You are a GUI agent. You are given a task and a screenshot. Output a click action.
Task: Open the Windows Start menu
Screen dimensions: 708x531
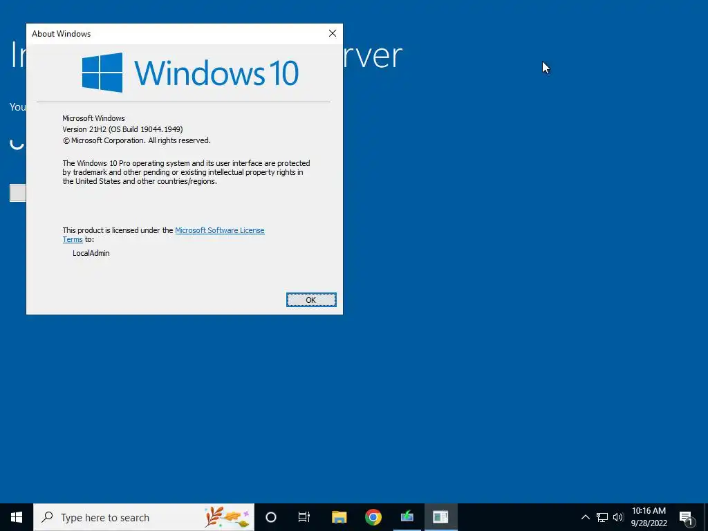pyautogui.click(x=17, y=517)
